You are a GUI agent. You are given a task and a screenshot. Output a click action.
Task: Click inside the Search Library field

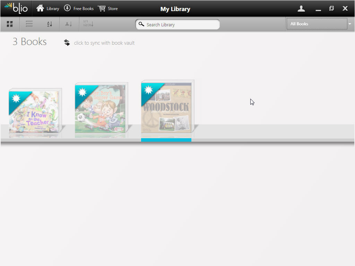click(177, 24)
